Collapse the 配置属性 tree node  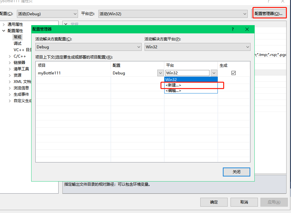click(x=4, y=31)
